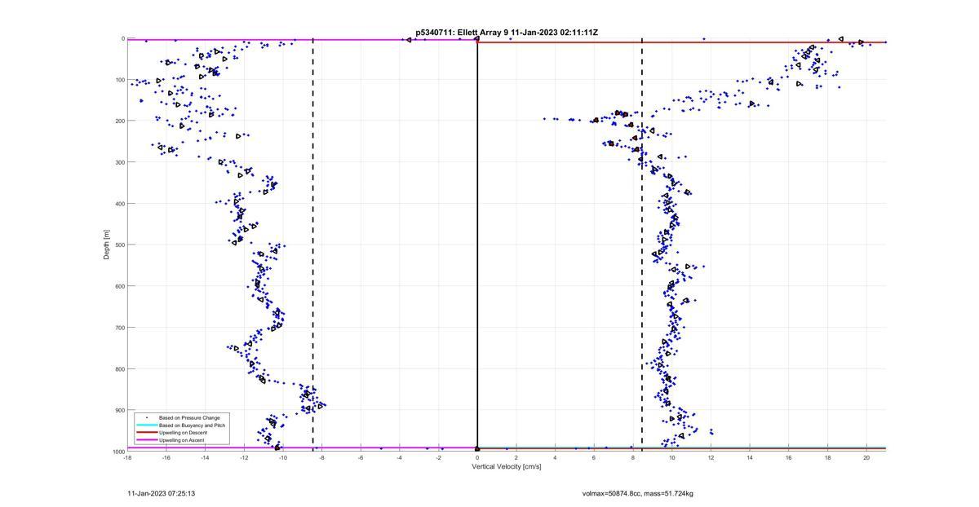Click the '-6' velocity axis tick label
979x507 pixels.
(361, 458)
